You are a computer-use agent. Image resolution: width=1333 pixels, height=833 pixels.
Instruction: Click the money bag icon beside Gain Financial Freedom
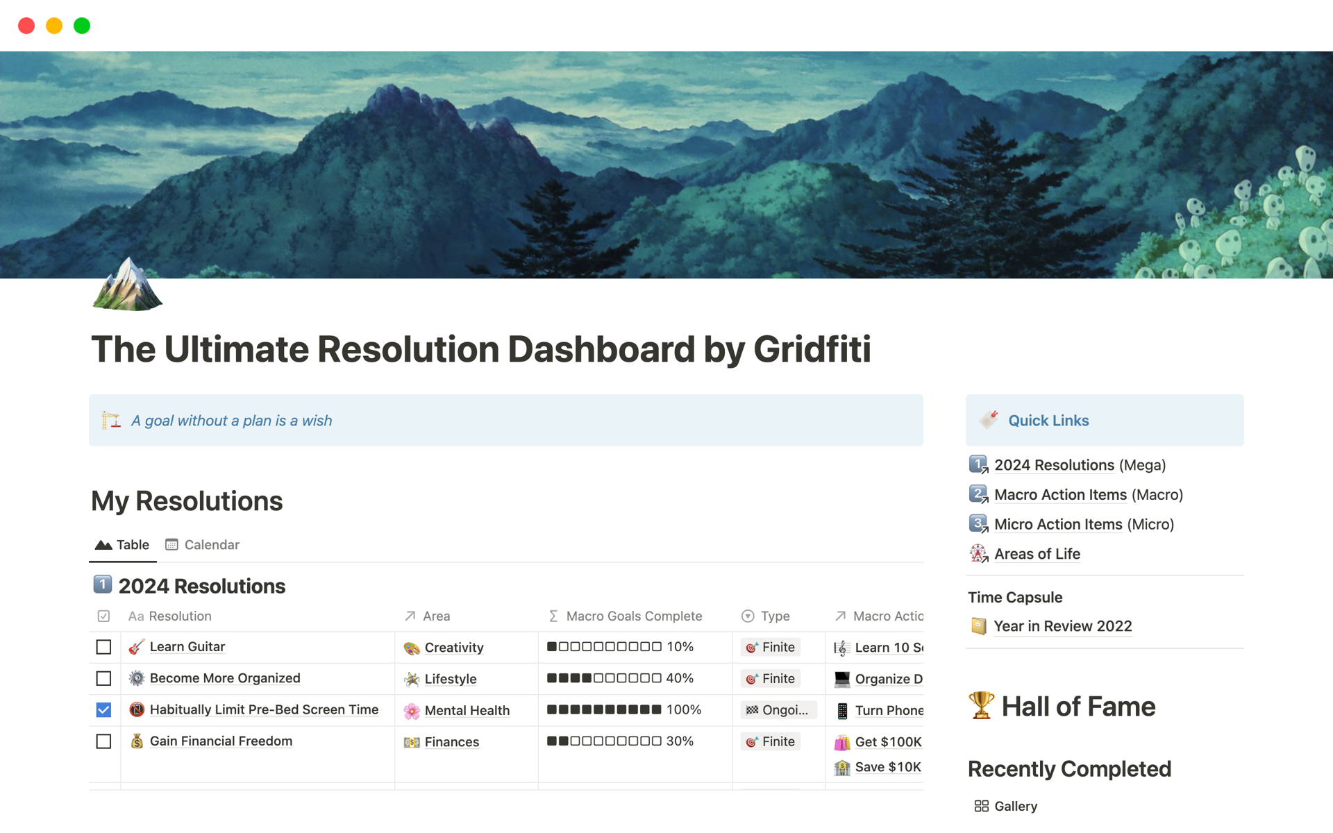click(137, 741)
